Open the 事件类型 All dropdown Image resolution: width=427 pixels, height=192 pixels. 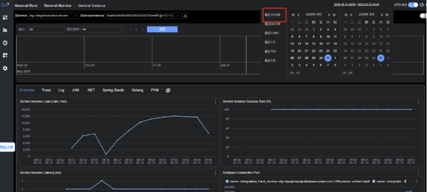click(103, 29)
